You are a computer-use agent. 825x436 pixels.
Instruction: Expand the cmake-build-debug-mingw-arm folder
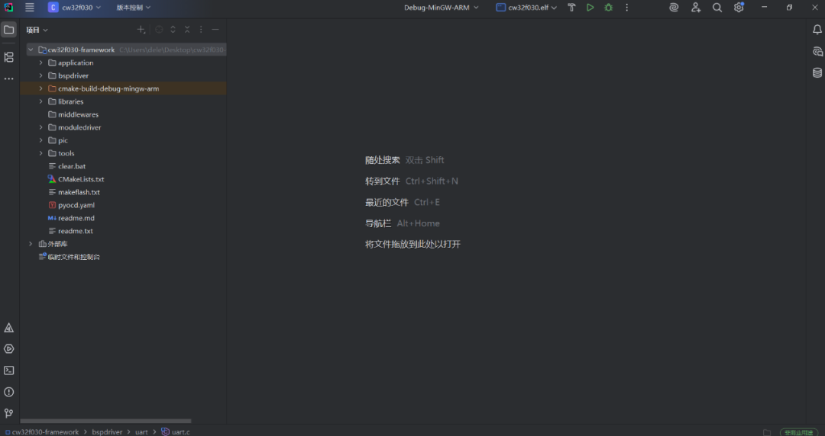point(40,88)
